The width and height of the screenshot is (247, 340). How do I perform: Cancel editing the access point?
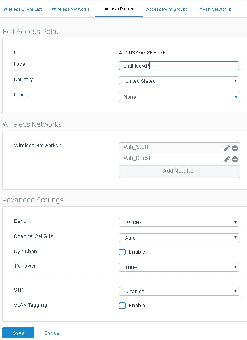click(x=53, y=333)
